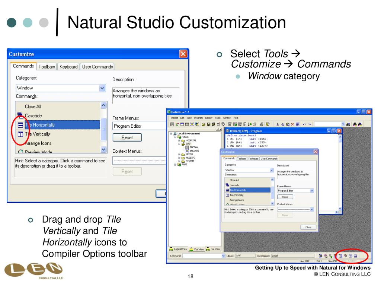Click the Paste icon in Natural toolbar

click(288, 124)
